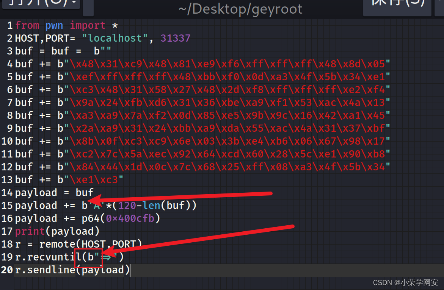Image resolution: width=444 pixels, height=290 pixels.
Task: Click line number 1 in the gutter
Action: 10,25
